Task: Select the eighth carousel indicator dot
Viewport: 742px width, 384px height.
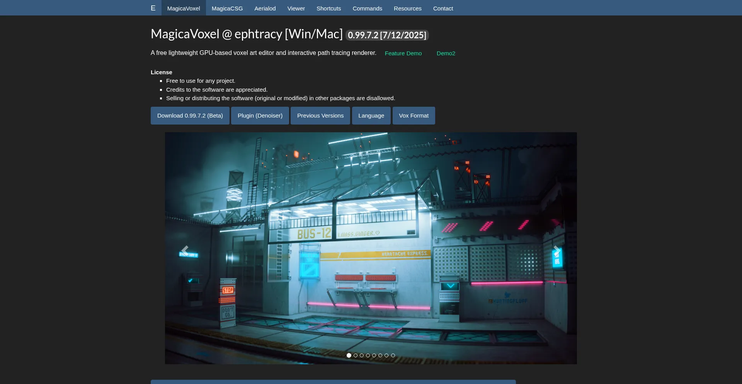Action: coord(393,355)
